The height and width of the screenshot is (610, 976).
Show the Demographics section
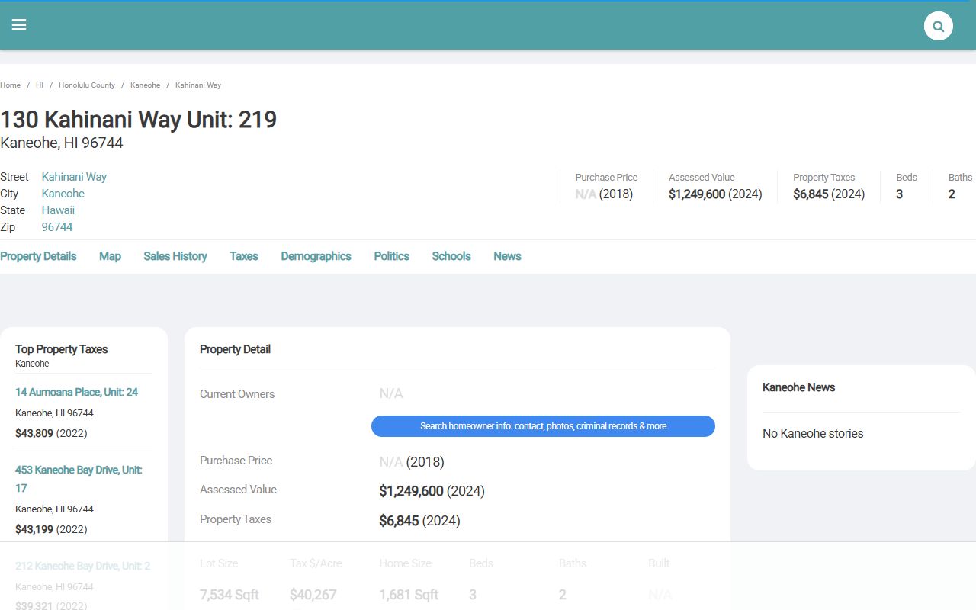coord(316,256)
